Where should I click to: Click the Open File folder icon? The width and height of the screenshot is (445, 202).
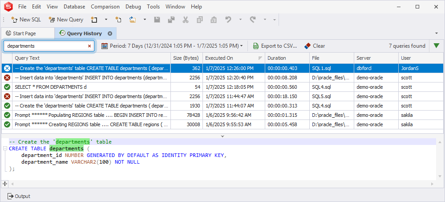[x=133, y=20]
